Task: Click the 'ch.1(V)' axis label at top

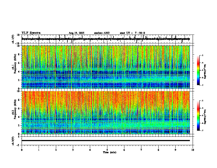Action: coord(13,39)
